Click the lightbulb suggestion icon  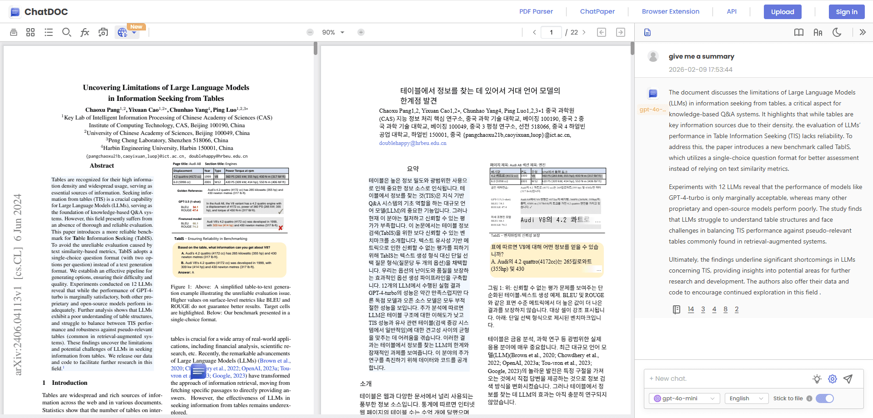[x=817, y=378]
